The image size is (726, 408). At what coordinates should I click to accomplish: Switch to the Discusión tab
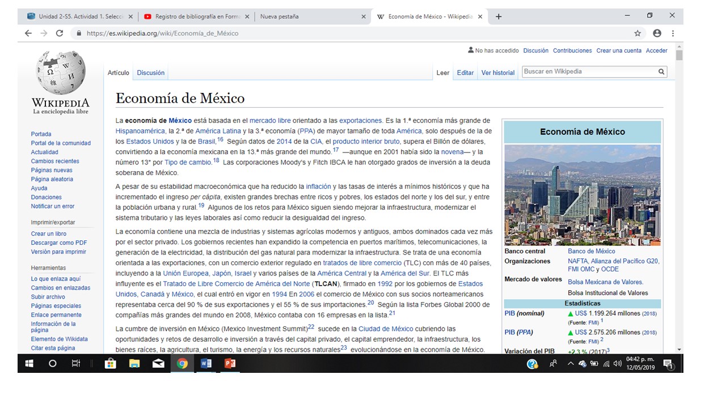[x=150, y=73]
